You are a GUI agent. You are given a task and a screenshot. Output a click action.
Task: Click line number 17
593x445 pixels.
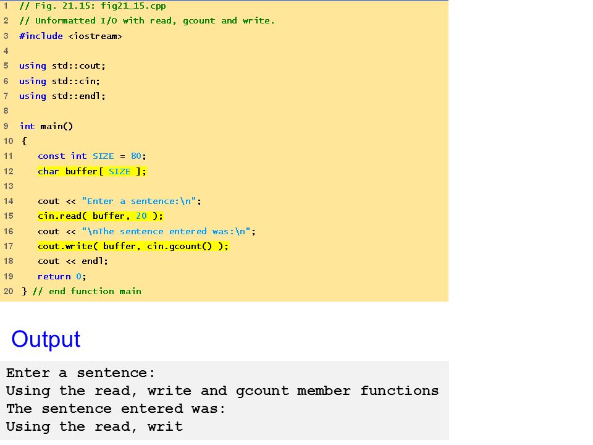click(8, 247)
